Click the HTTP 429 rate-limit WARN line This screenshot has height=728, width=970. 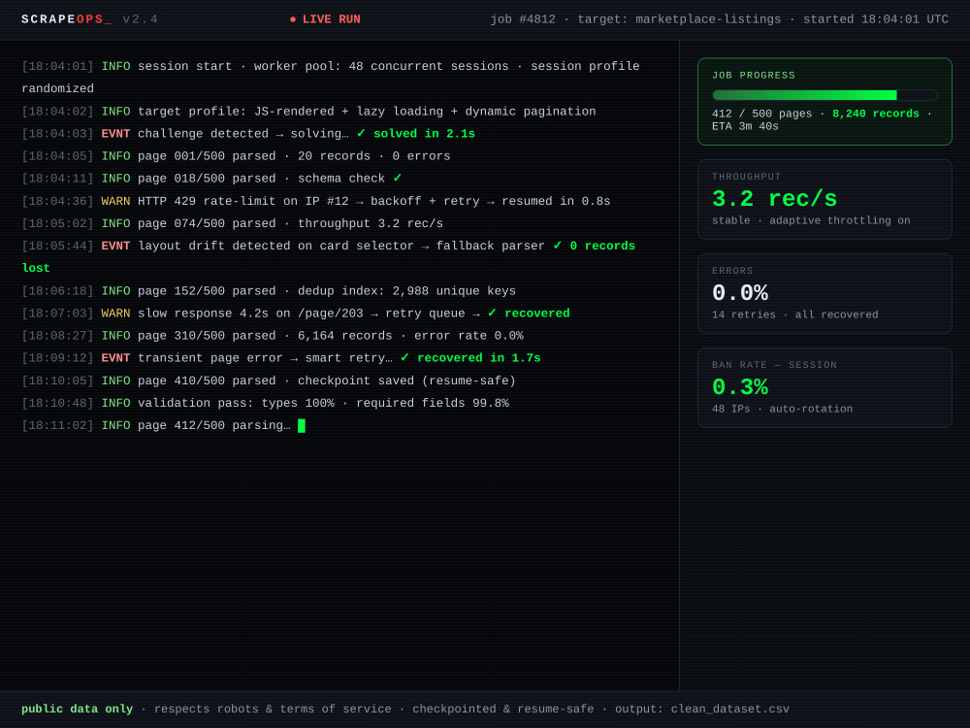[x=315, y=201]
